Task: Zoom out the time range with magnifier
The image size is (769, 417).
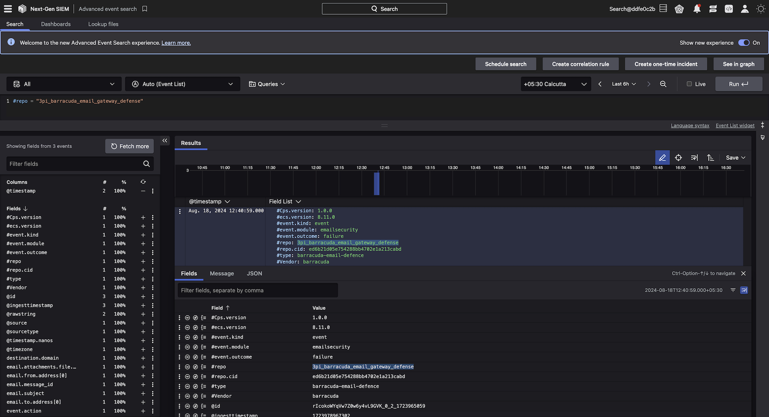Action: click(x=663, y=84)
